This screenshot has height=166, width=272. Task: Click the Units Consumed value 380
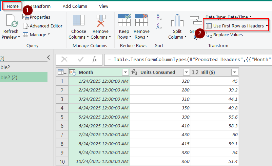160,152
